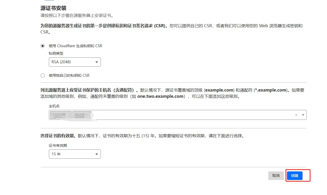Click the 证书有效期 label above dropdown

tap(58, 145)
